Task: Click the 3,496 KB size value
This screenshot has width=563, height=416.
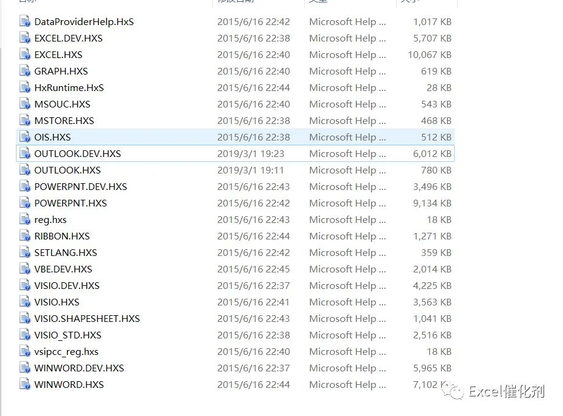Action: (432, 187)
